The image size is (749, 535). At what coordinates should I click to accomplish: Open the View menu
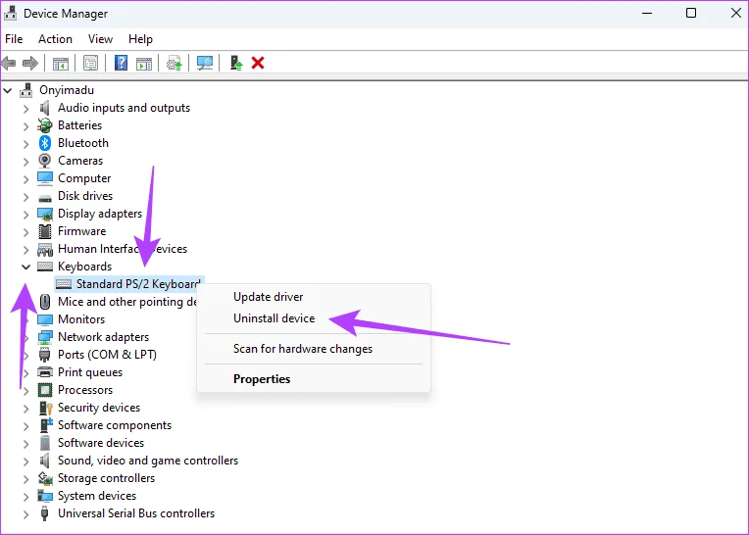point(100,39)
